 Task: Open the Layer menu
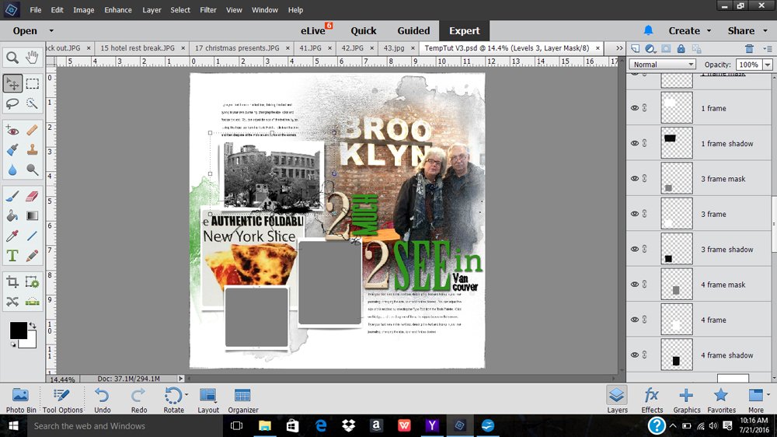[x=152, y=10]
